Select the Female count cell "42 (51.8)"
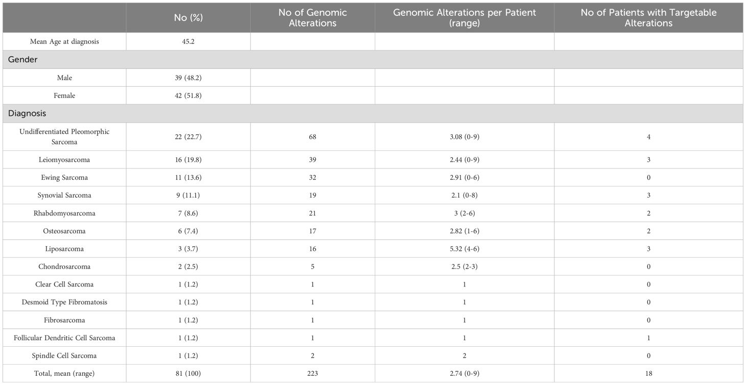 click(188, 95)
